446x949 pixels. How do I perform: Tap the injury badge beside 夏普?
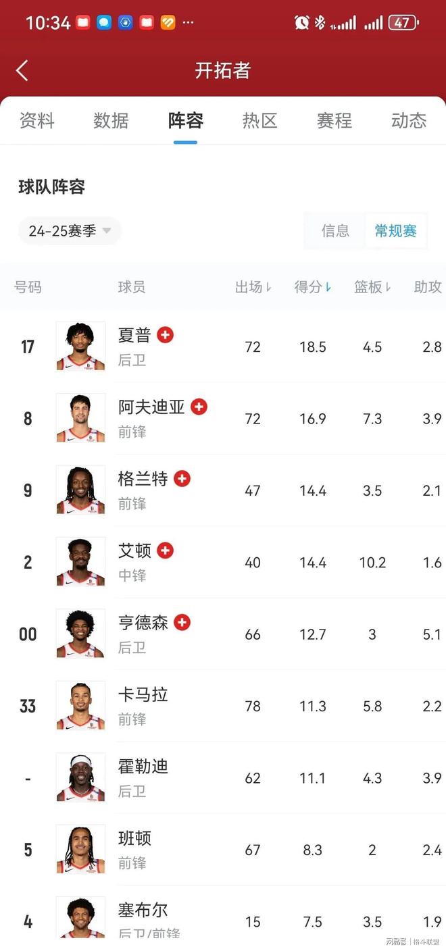[x=166, y=334]
